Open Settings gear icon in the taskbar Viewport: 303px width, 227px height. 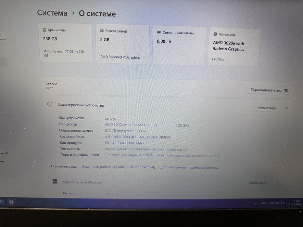coord(11,202)
